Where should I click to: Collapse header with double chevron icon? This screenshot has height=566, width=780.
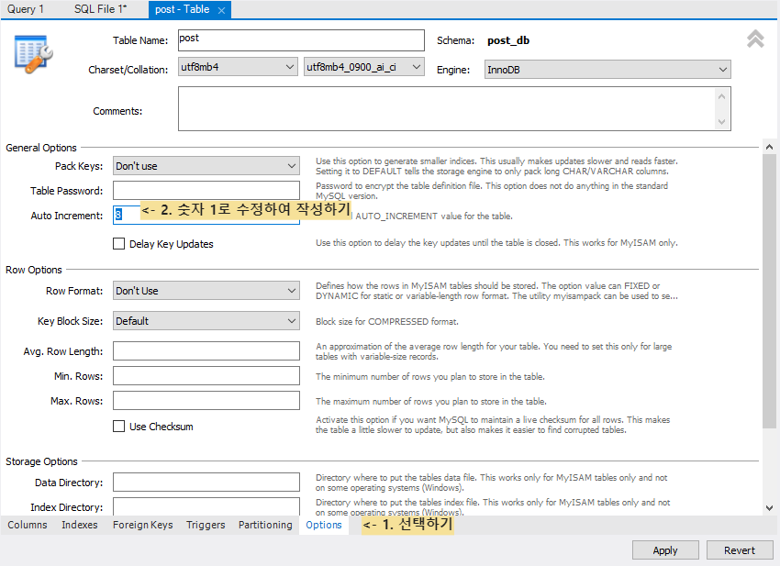tap(755, 39)
